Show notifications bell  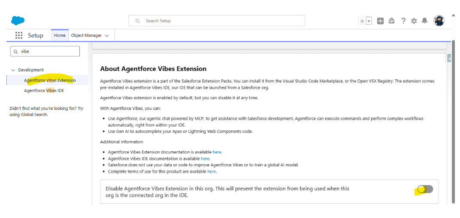(x=424, y=21)
